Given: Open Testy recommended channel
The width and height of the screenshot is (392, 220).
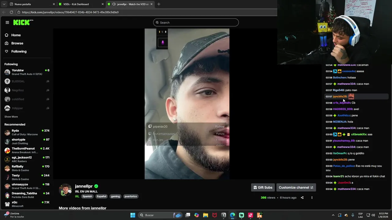Looking at the screenshot, I should 27,177.
